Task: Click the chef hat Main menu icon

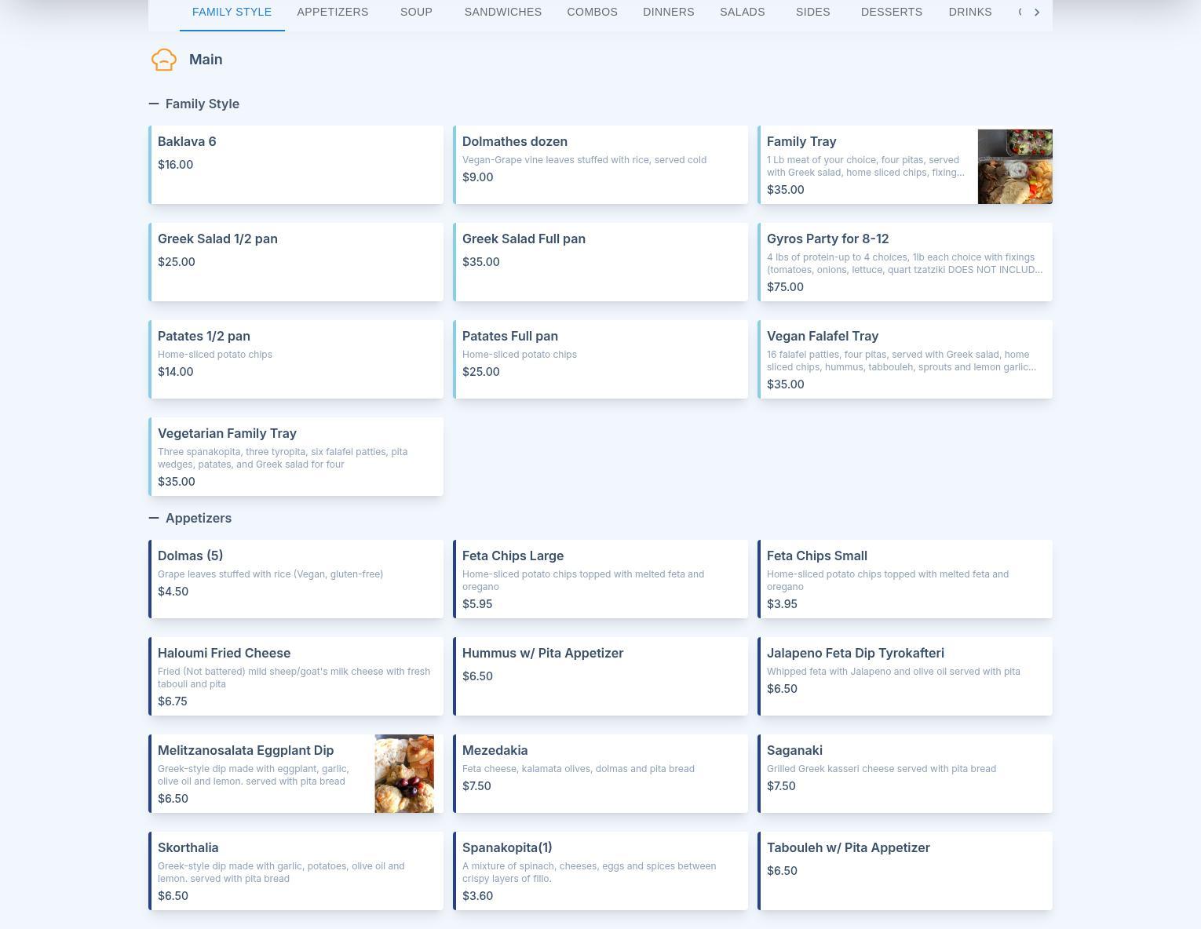Action: [x=163, y=60]
